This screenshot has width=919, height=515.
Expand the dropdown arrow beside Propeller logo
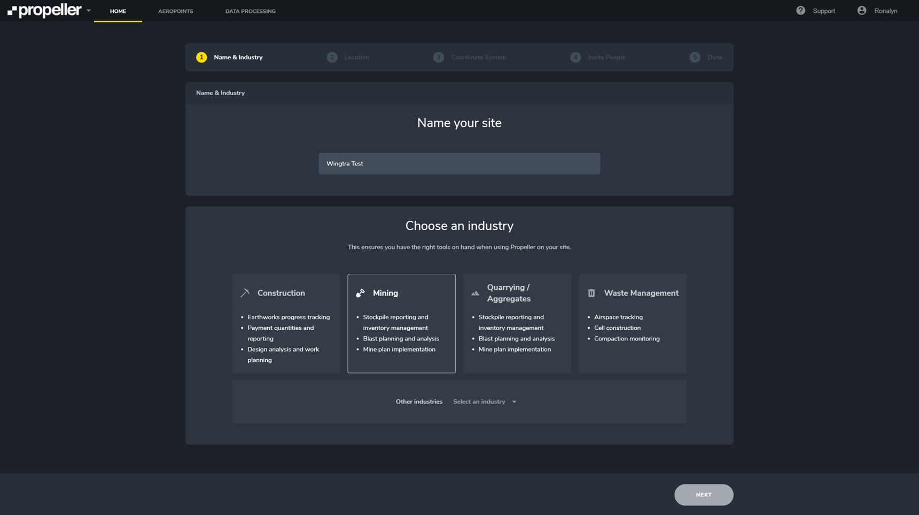(x=89, y=11)
